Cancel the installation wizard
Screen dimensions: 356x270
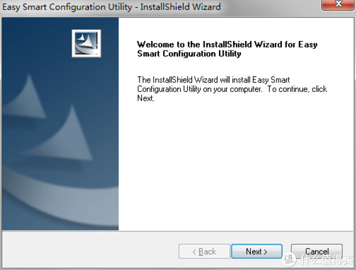(317, 252)
